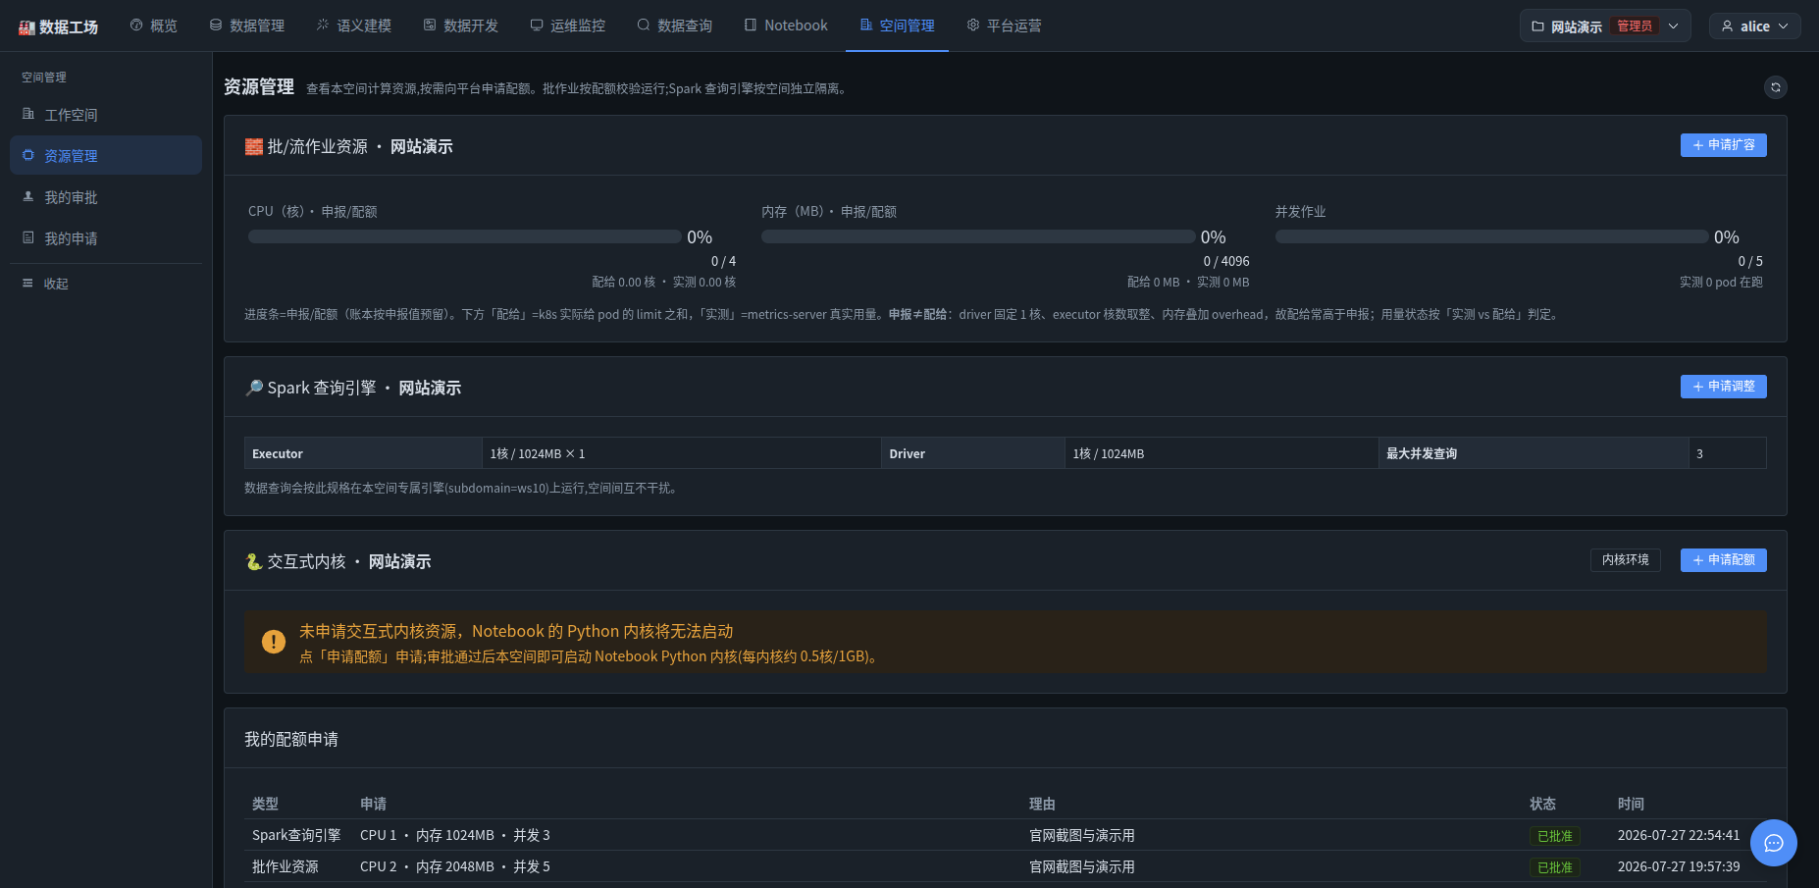Click 申请调整 for Spark query engine
Image resolution: width=1819 pixels, height=888 pixels.
pyautogui.click(x=1723, y=387)
